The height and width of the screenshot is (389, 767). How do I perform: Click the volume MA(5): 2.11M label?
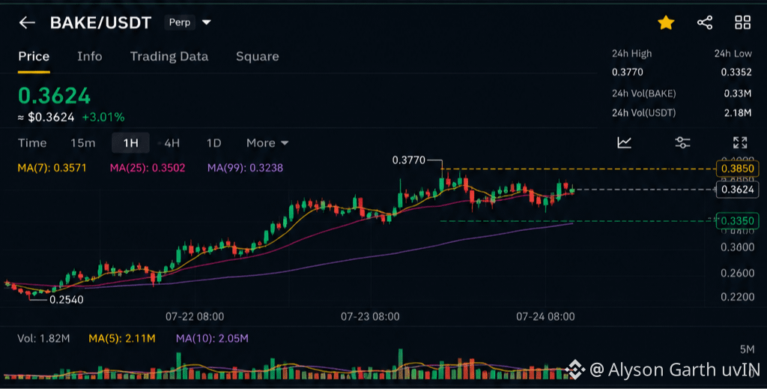122,338
